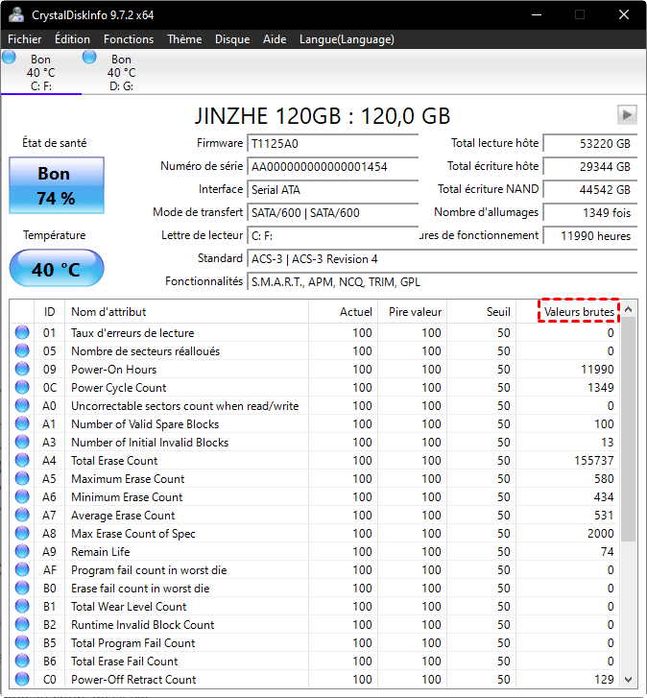Image resolution: width=647 pixels, height=698 pixels.
Task: Click status circle for Maximum Erase Count
Action: pos(22,478)
